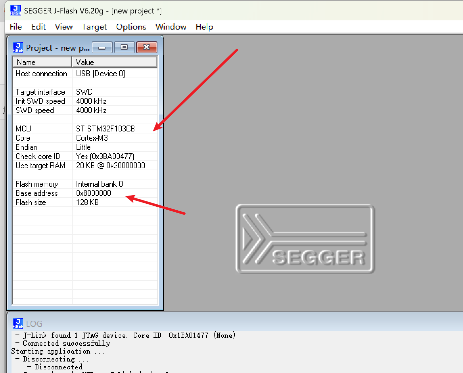Open the Target menu

tap(94, 27)
